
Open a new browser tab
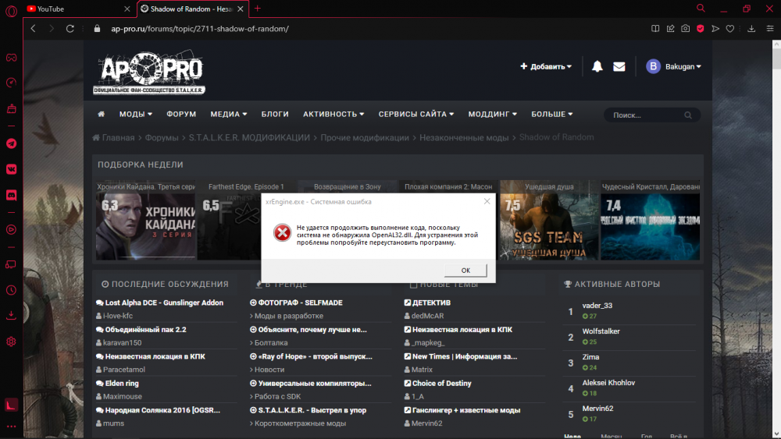pyautogui.click(x=257, y=9)
